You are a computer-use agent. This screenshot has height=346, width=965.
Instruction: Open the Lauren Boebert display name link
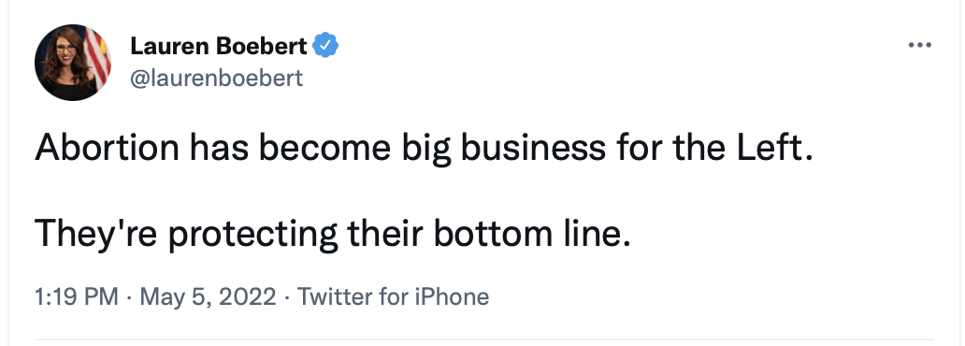(x=219, y=46)
